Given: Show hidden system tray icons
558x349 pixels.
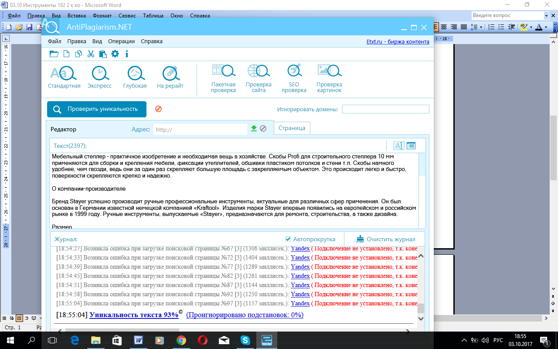Looking at the screenshot, I should [x=463, y=340].
